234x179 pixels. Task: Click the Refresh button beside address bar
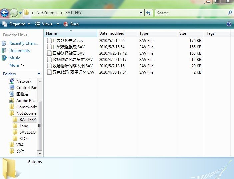pyautogui.click(x=149, y=13)
